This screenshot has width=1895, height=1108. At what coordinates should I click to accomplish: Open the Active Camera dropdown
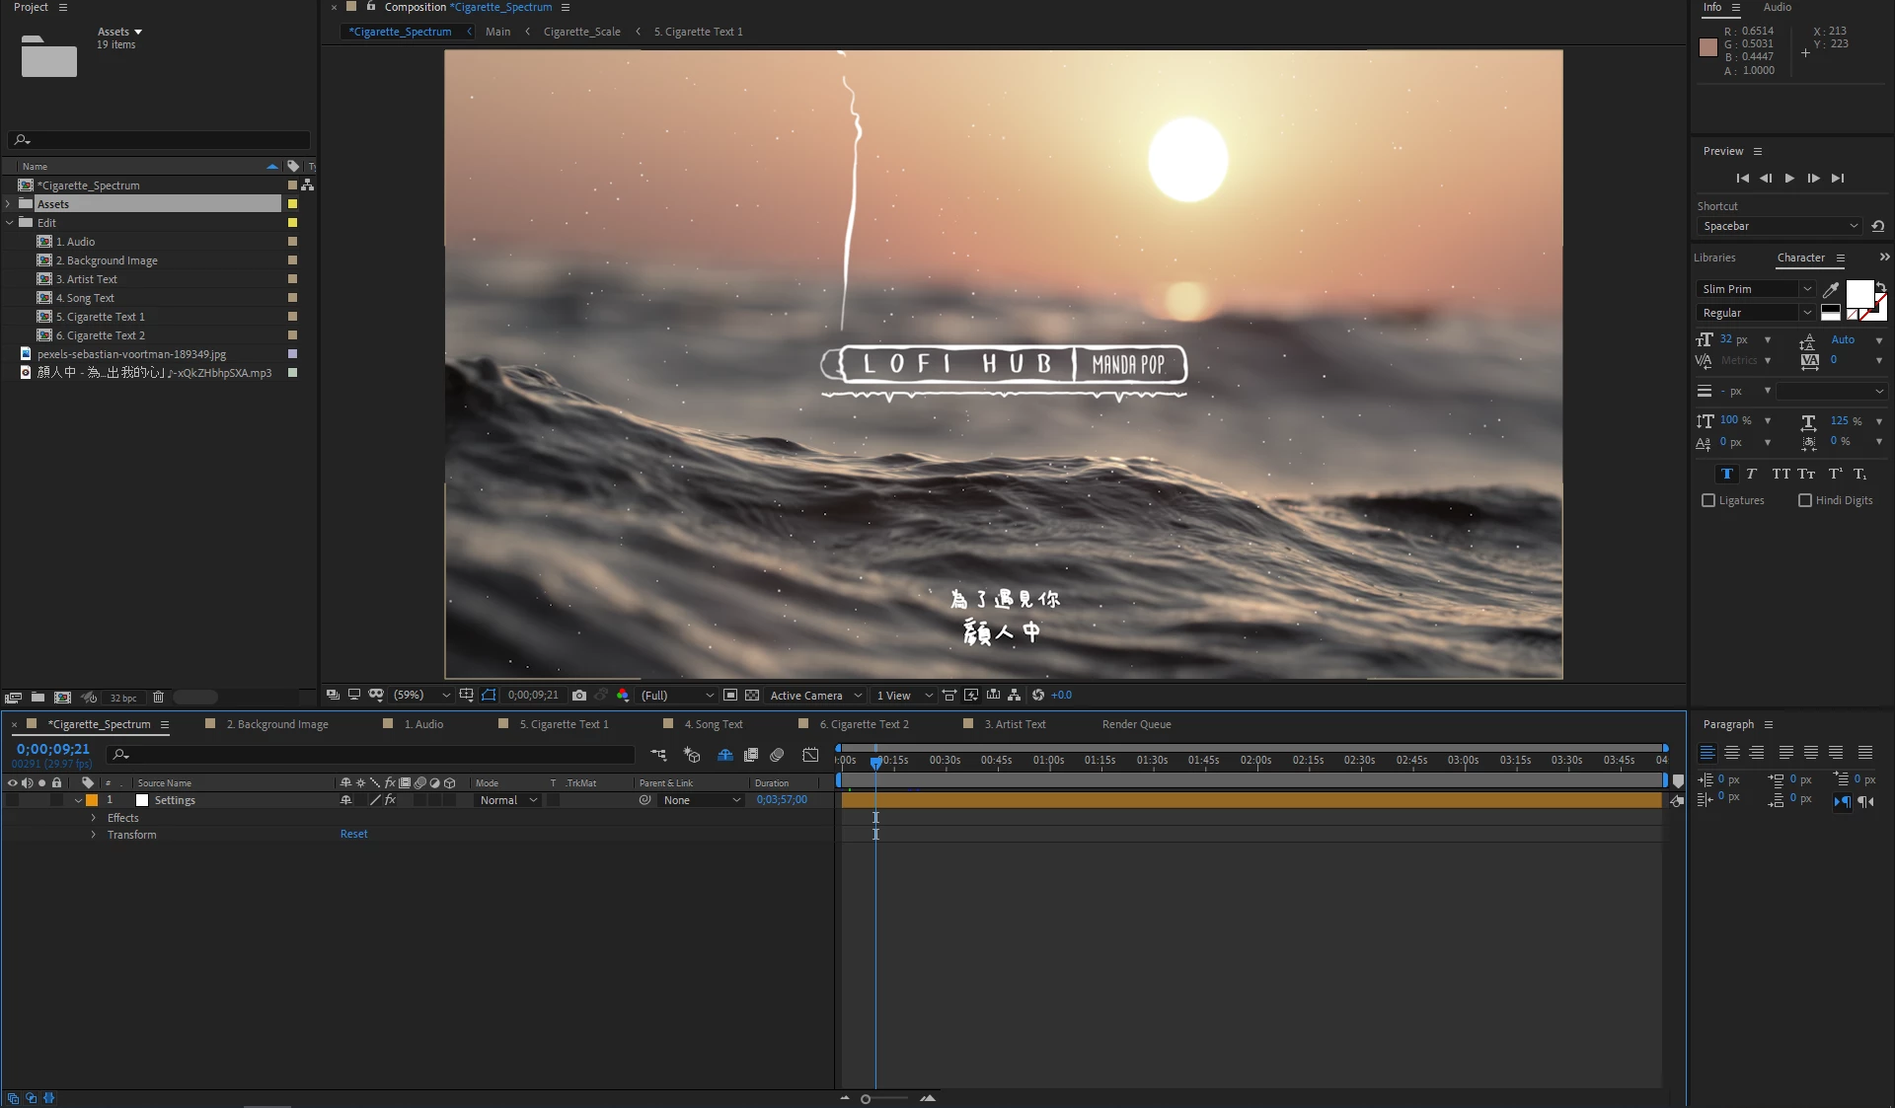pyautogui.click(x=815, y=696)
